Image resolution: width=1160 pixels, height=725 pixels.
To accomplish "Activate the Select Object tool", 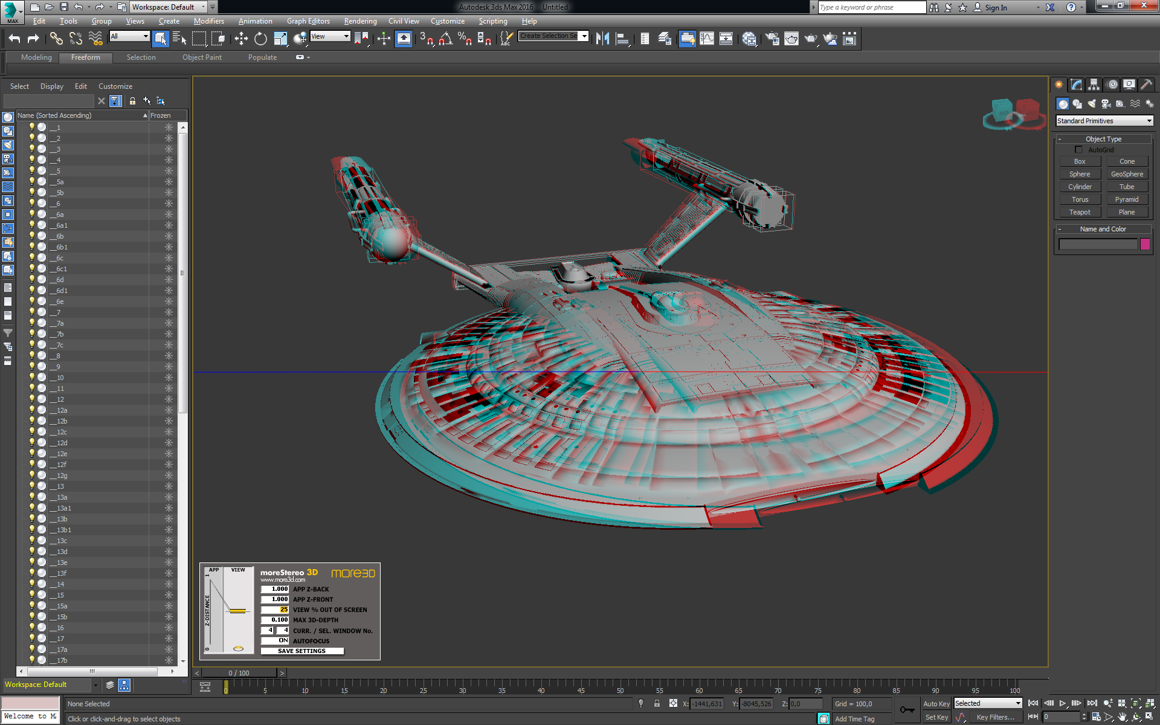I will (x=160, y=39).
